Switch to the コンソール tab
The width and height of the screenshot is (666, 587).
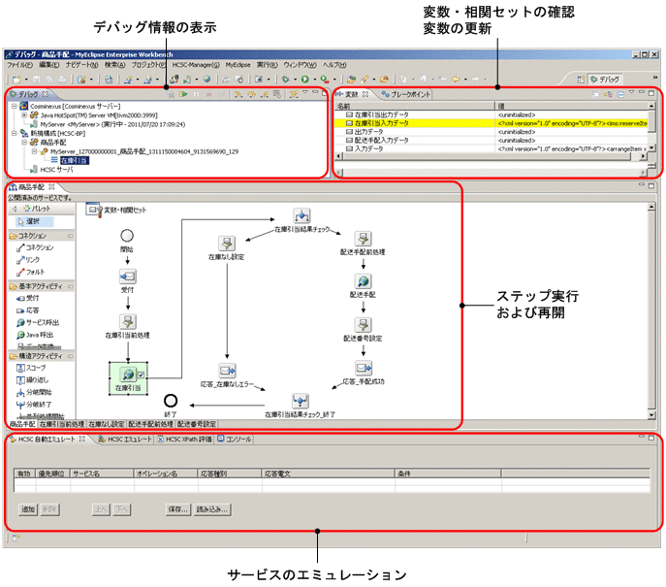point(235,440)
